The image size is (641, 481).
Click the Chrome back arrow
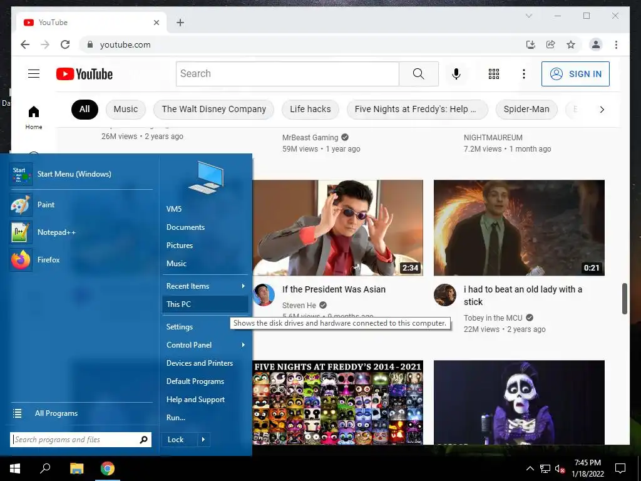pyautogui.click(x=25, y=44)
